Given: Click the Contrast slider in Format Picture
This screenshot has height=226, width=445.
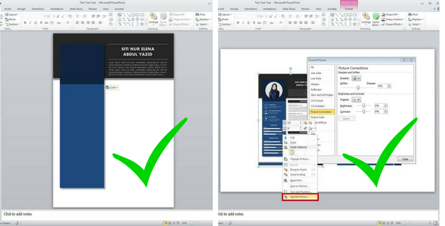Looking at the screenshot, I should click(364, 111).
